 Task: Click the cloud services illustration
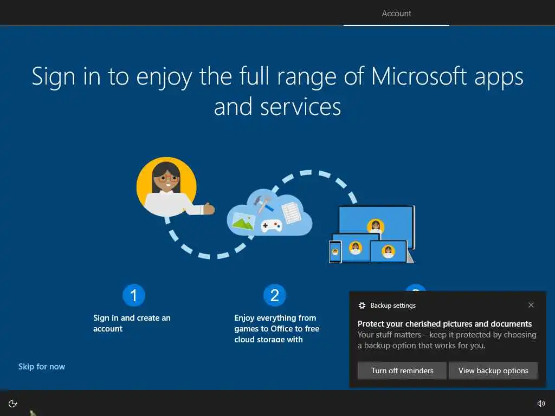point(270,213)
